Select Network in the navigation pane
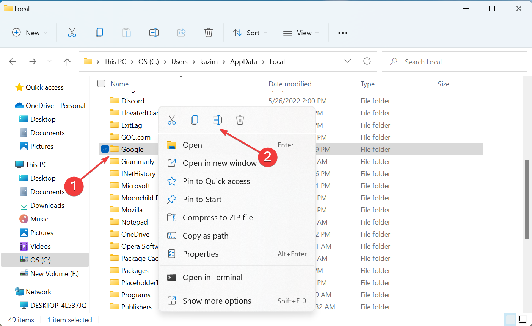The image size is (532, 326). pyautogui.click(x=38, y=292)
